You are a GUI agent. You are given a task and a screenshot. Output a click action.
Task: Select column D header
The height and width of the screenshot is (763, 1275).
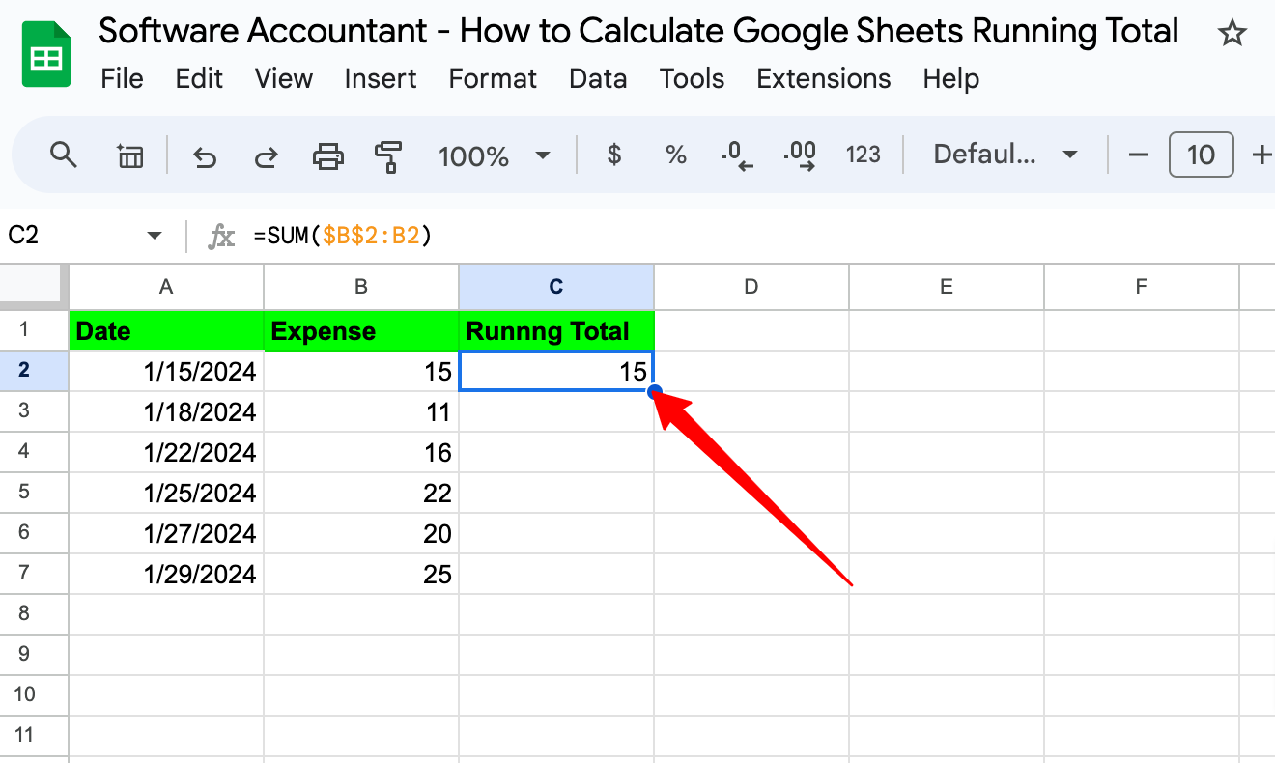pos(751,286)
